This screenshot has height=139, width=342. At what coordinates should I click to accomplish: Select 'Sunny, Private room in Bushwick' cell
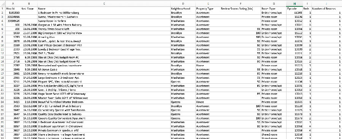[104, 17]
